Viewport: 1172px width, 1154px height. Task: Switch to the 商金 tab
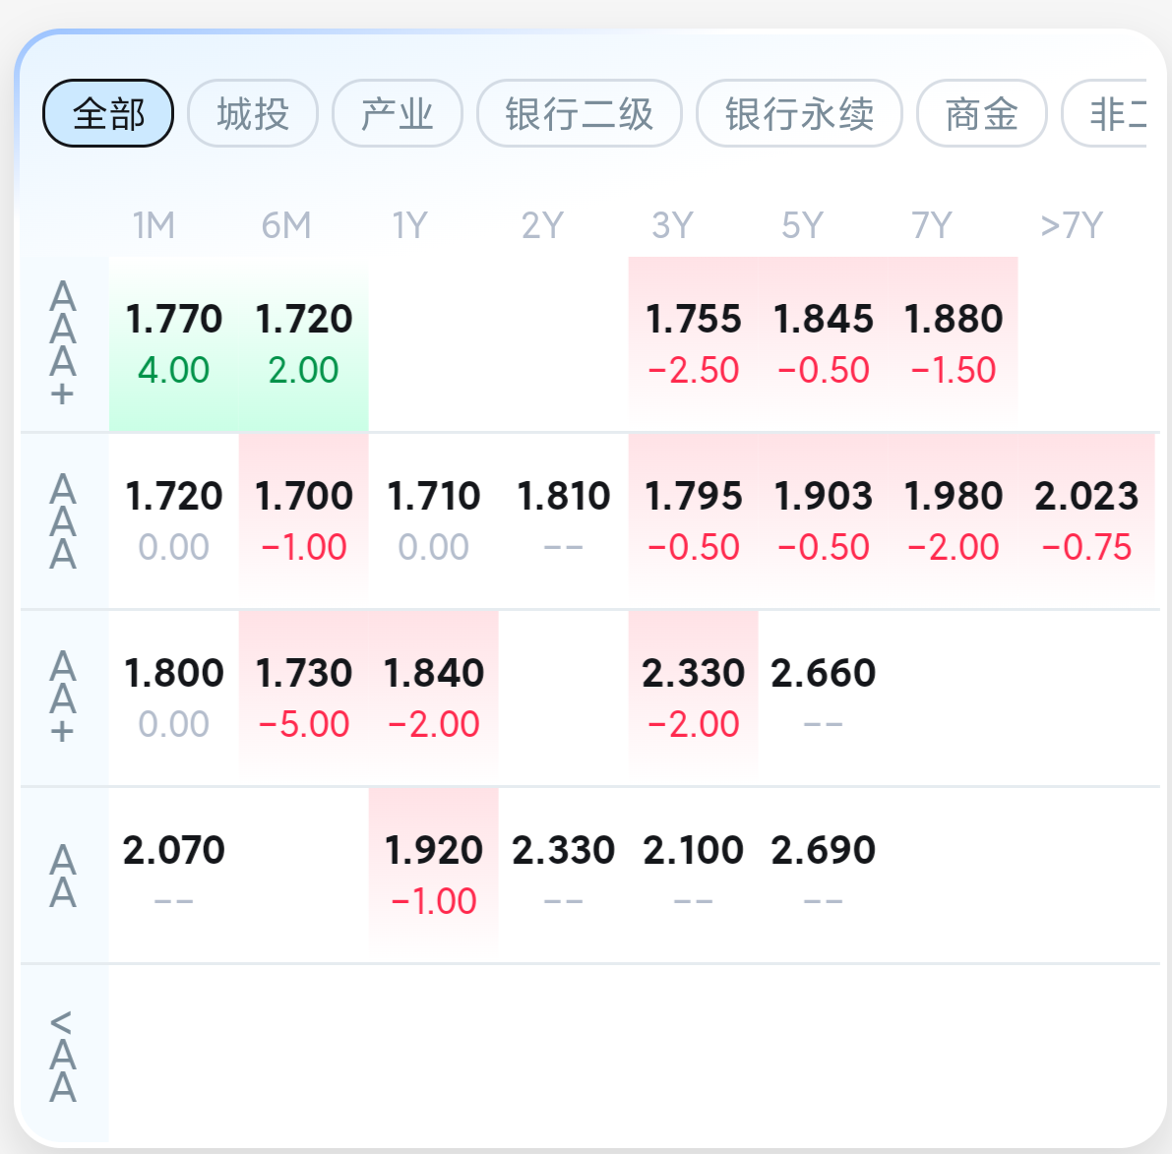click(981, 113)
